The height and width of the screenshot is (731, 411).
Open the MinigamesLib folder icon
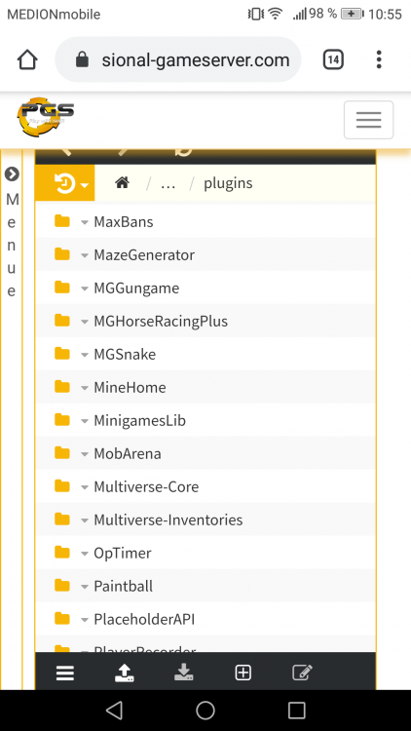[x=62, y=419]
